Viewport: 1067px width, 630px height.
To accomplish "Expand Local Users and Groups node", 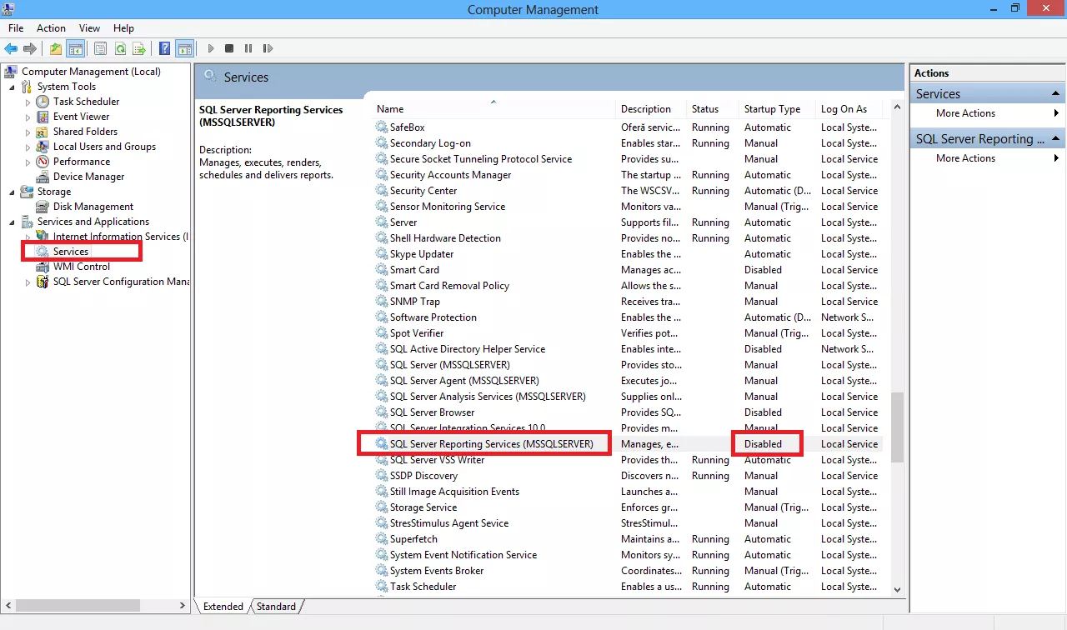I will pos(28,147).
